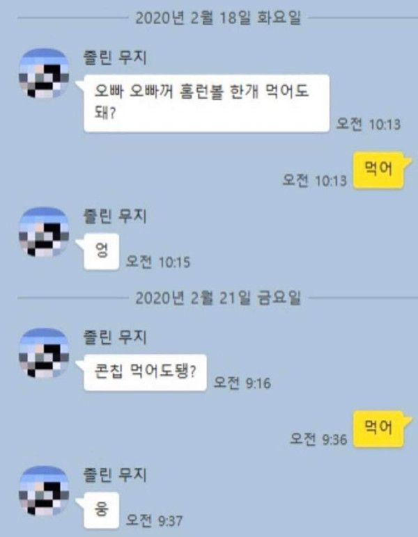The height and width of the screenshot is (537, 418).
Task: Open profile picture beside the 홈런볼 message
Action: (44, 73)
